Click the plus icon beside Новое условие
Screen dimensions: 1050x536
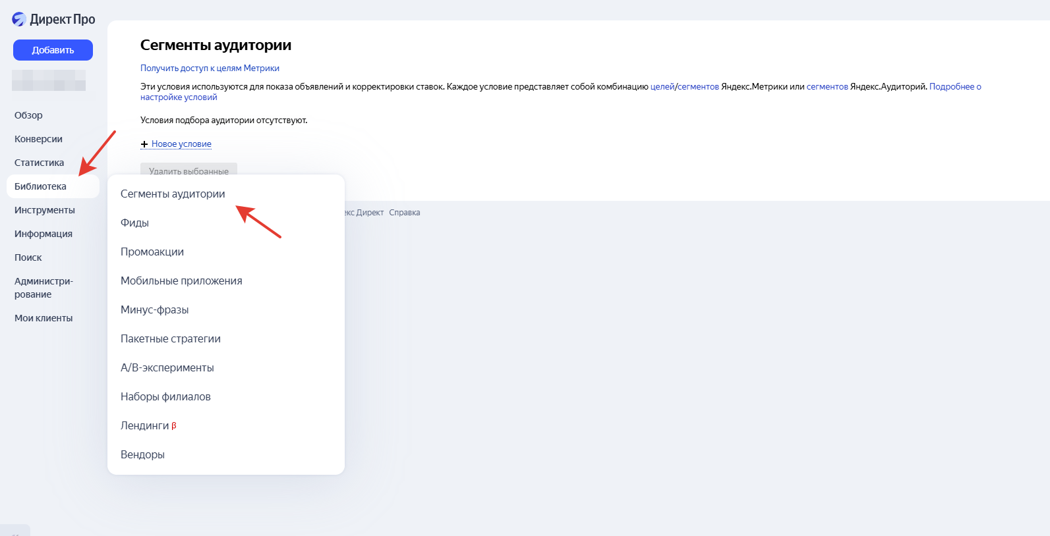point(144,144)
